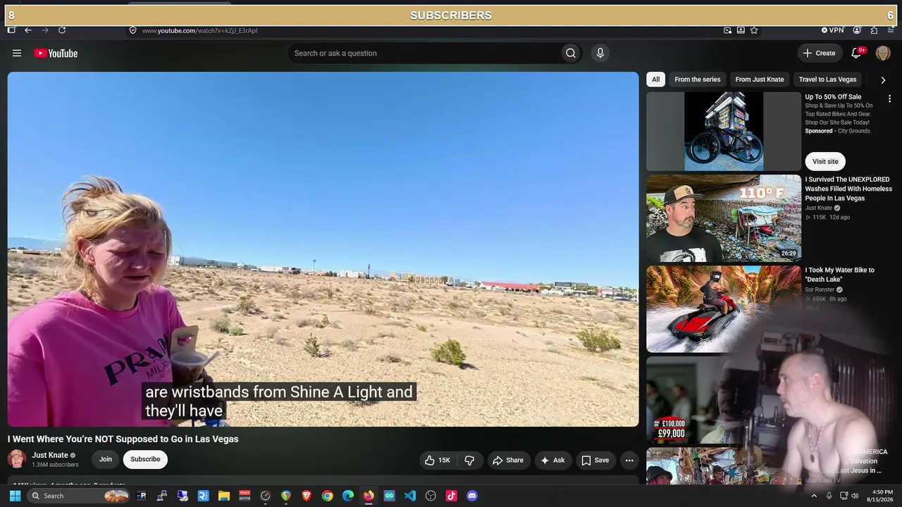
Task: Save the video to a playlist
Action: pyautogui.click(x=595, y=461)
